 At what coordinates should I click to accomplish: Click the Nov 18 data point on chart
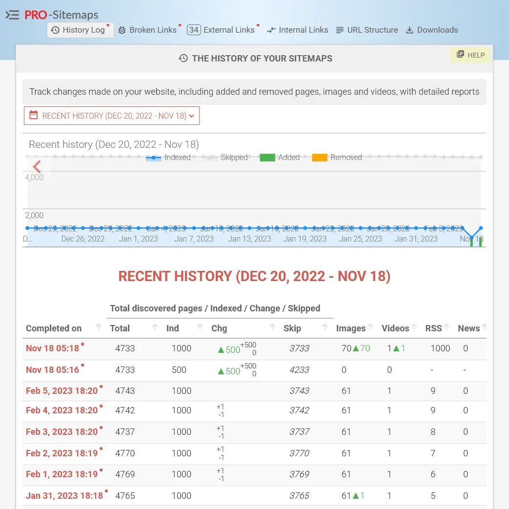tap(481, 228)
